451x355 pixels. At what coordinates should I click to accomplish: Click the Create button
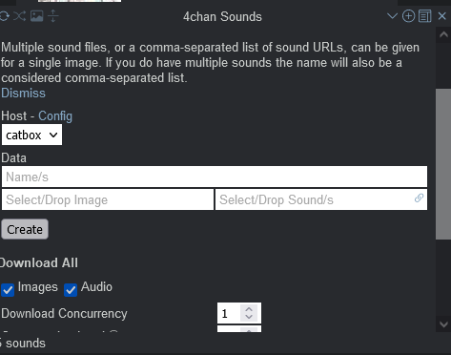(x=25, y=229)
